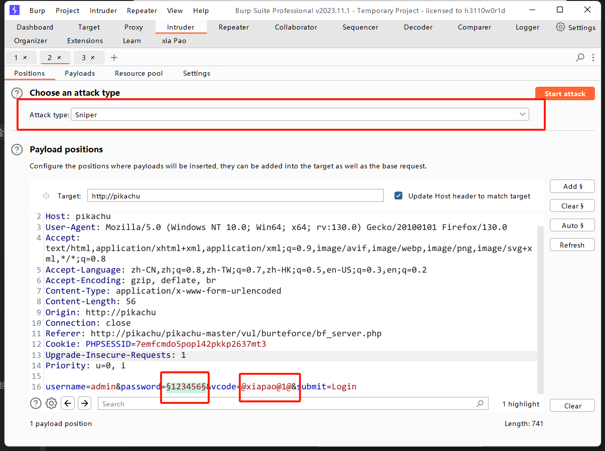Close Intruder tab 2 with its x
The width and height of the screenshot is (605, 451).
[x=59, y=58]
